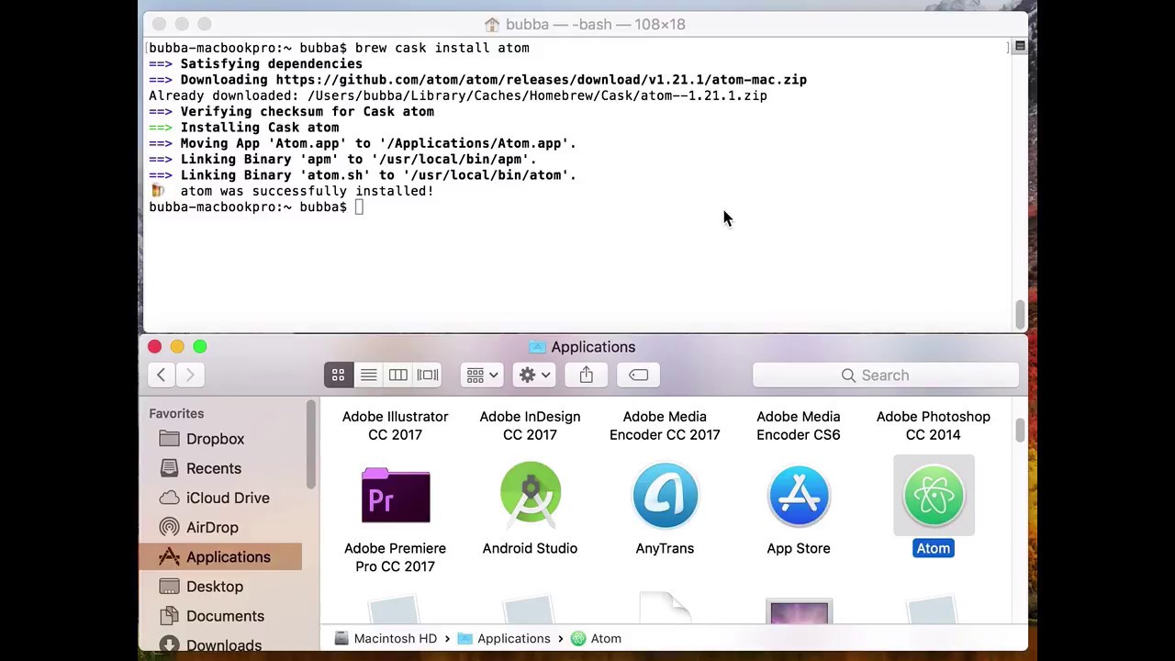Switch Finder to cover flow view
Viewport: 1175px width, 661px height.
click(x=428, y=375)
